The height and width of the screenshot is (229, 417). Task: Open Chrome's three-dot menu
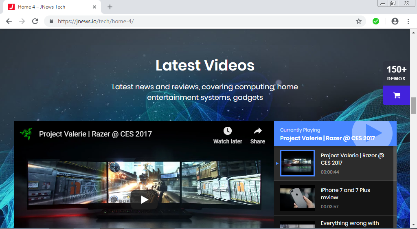[x=408, y=21]
